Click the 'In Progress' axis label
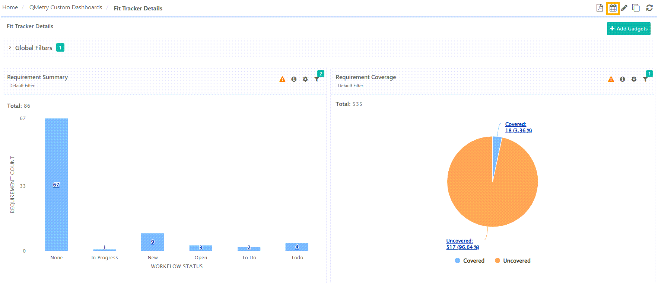The image size is (658, 283). pyautogui.click(x=105, y=258)
